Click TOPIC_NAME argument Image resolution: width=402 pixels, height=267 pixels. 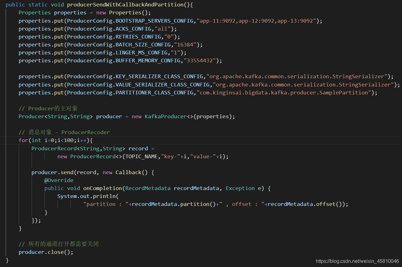click(x=142, y=156)
